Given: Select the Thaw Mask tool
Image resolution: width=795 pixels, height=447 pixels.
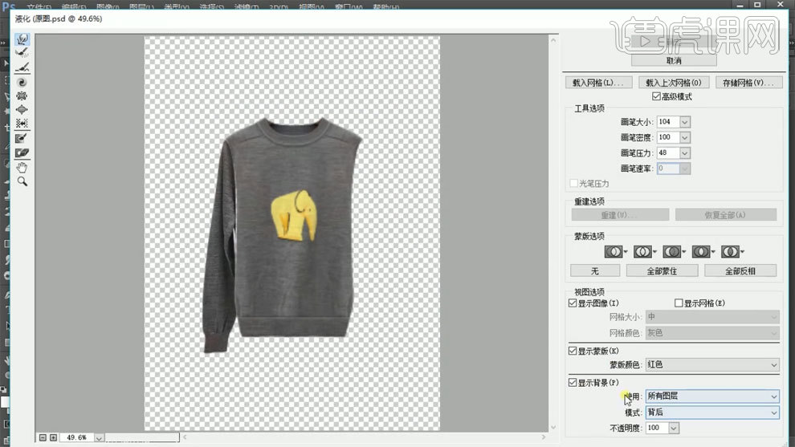Looking at the screenshot, I should click(22, 152).
